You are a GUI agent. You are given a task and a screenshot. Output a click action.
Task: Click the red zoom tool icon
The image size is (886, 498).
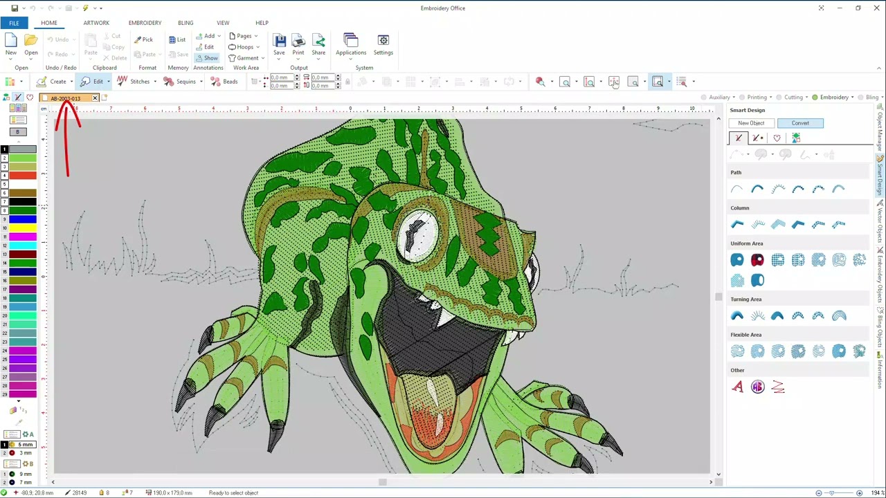(x=540, y=82)
